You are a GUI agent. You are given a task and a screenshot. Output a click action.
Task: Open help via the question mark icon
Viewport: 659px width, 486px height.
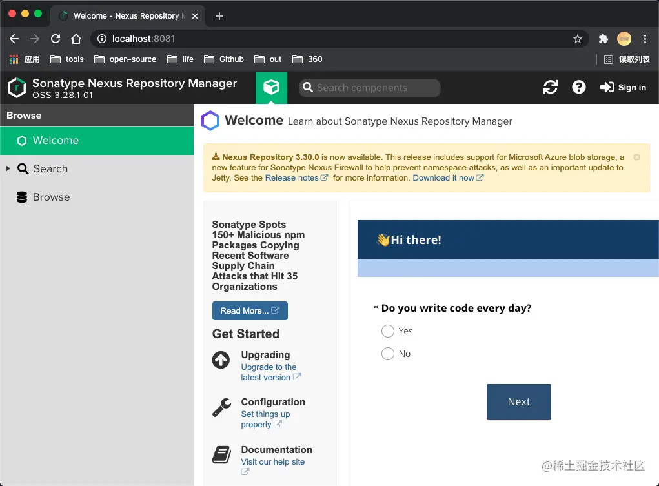pos(579,87)
